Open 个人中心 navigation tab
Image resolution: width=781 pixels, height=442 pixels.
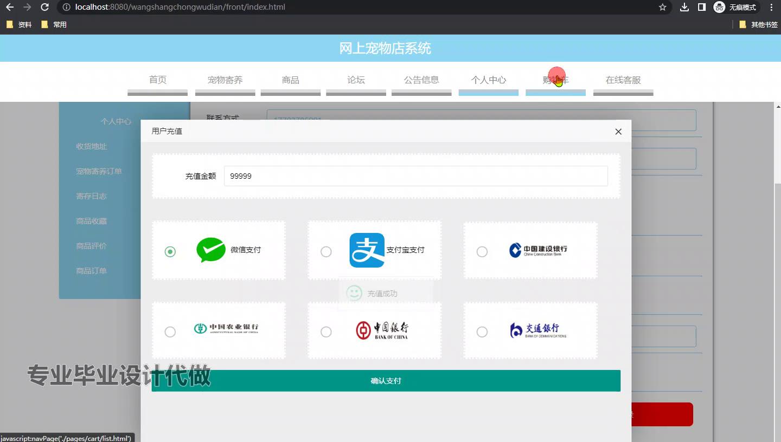489,80
